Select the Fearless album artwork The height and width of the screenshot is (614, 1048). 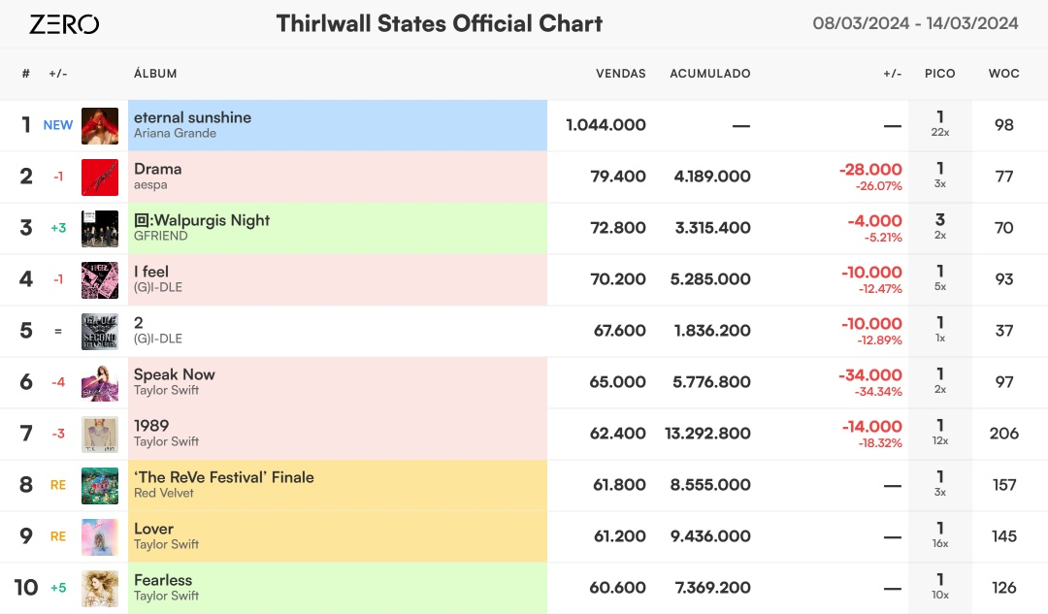click(x=100, y=589)
